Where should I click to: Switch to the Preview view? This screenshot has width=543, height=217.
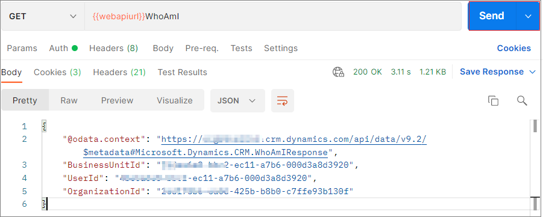pos(117,100)
